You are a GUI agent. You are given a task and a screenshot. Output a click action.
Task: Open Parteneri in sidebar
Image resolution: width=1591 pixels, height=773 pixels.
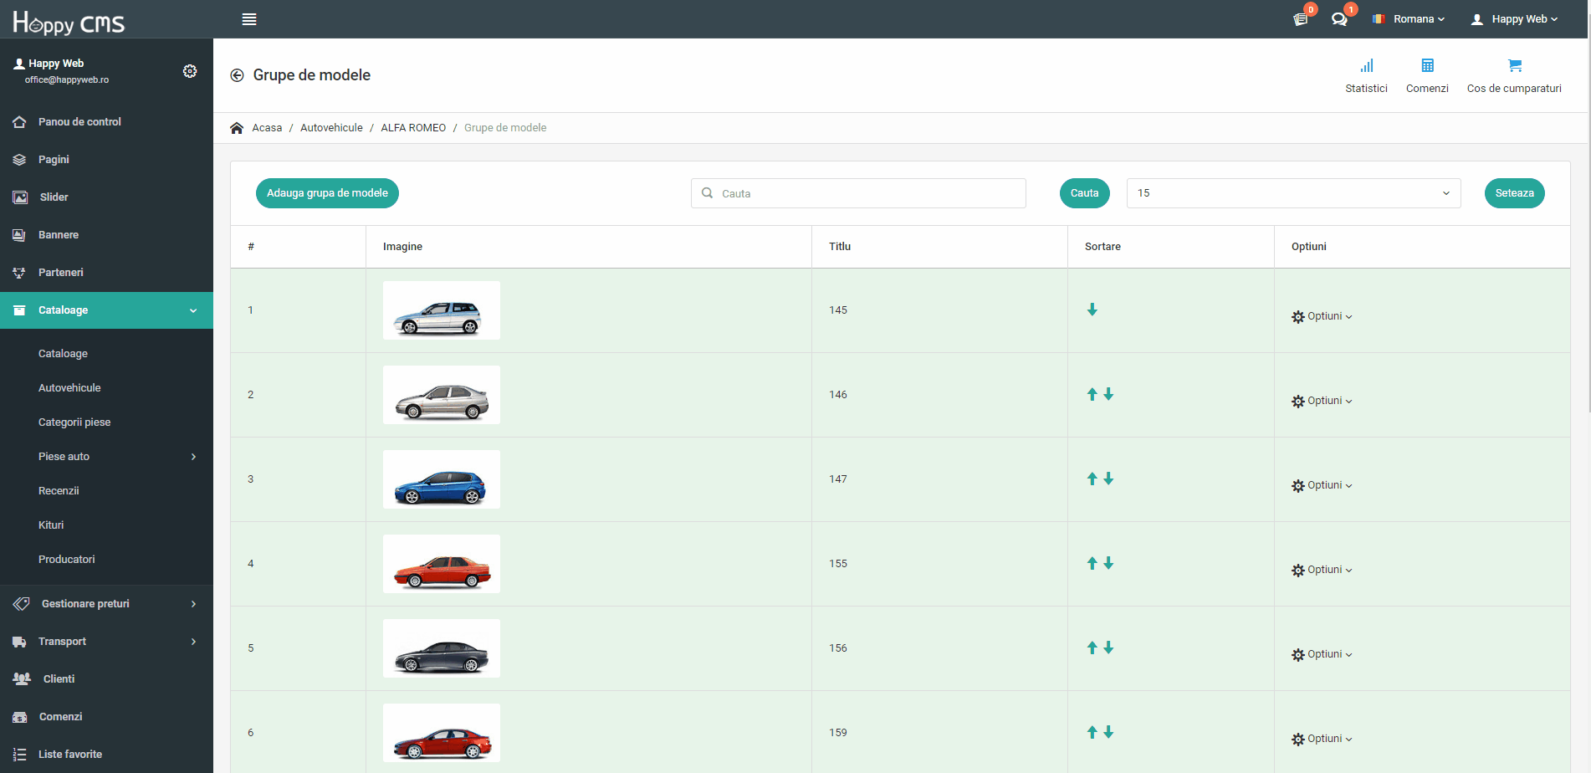[106, 273]
